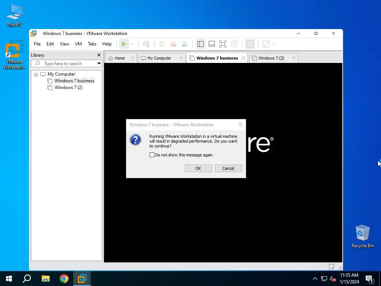Click Send Ctrl+Alt+Del toolbar icon
This screenshot has height=286, width=381.
coord(146,44)
